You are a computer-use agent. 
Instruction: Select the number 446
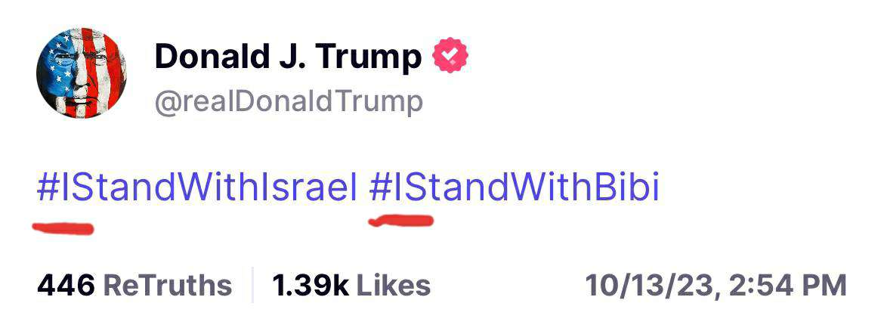66,286
